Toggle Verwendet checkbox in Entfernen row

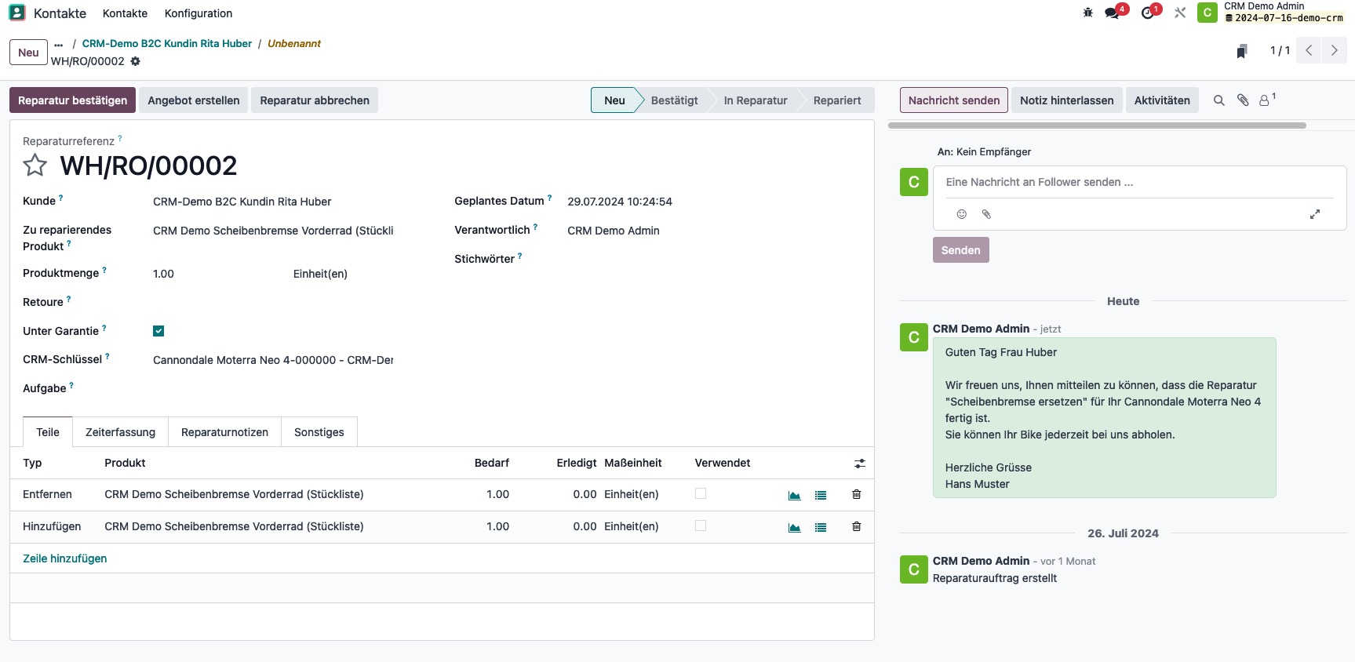click(x=701, y=493)
